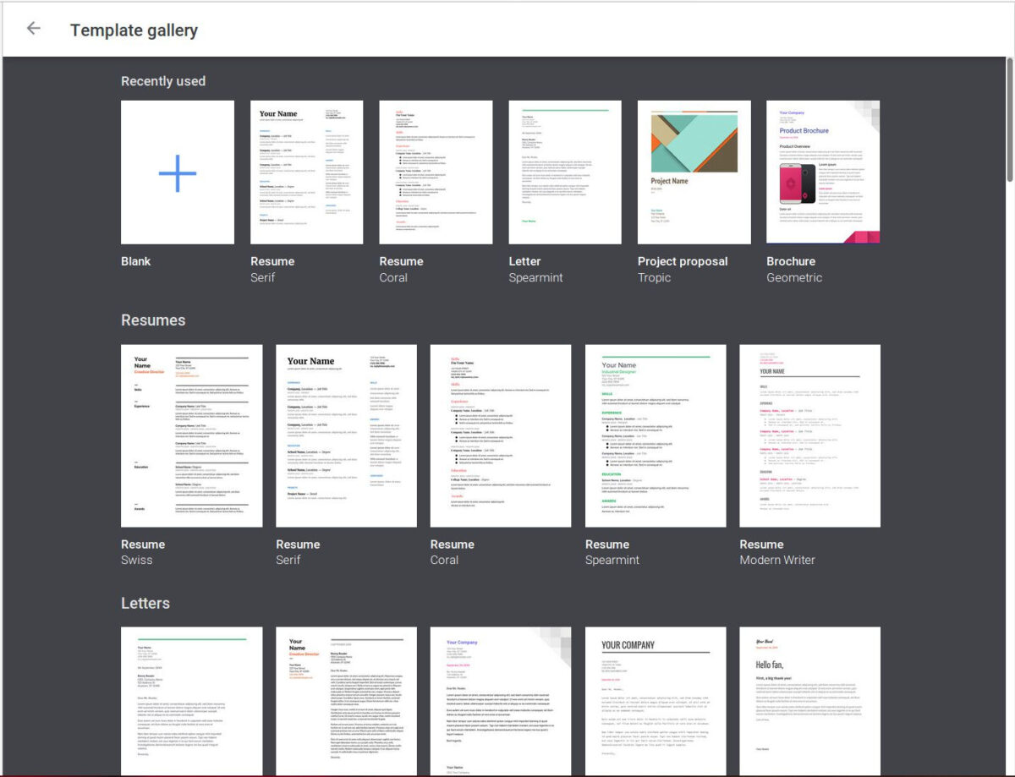Select the Geometric brochure template
Image resolution: width=1015 pixels, height=777 pixels.
coord(821,172)
